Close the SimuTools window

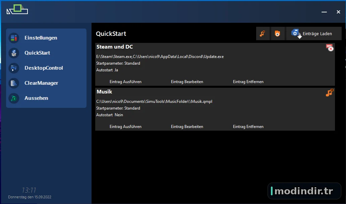coord(338,12)
